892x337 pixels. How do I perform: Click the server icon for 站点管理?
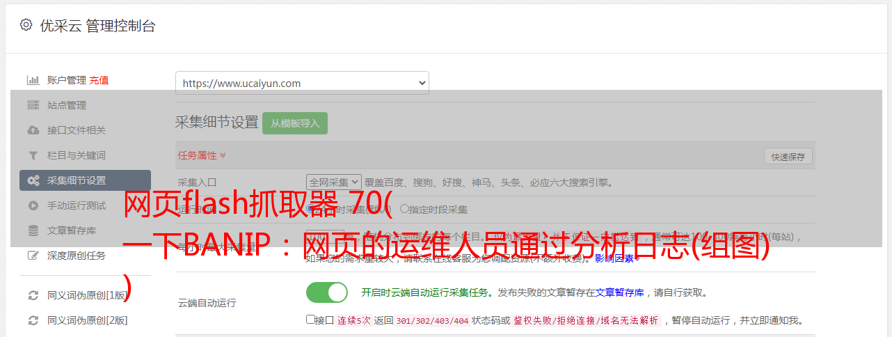point(33,105)
